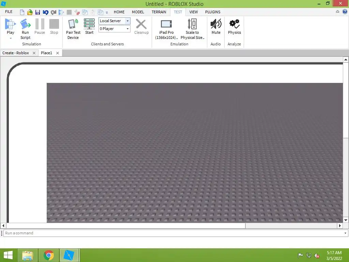Click Run Script
Viewport: 349px width, 262px height.
click(25, 29)
